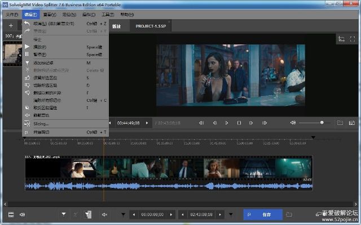The width and height of the screenshot is (361, 225).
Task: Click the invert fragment marker icon bottom toolbar
Action: (x=88, y=215)
